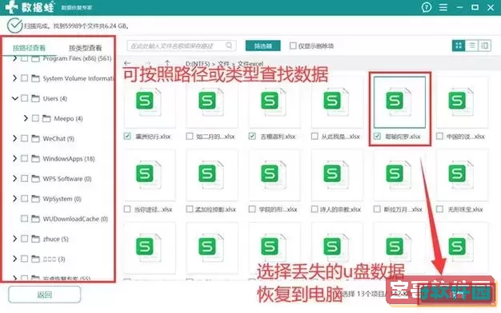
Task: Expand the zhuce folder
Action: [x=14, y=239]
